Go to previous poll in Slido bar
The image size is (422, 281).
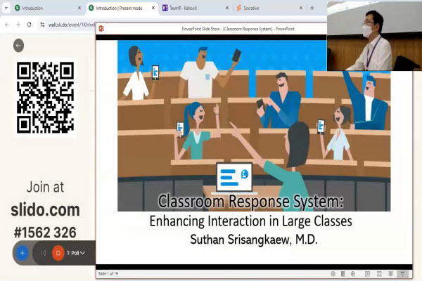tap(44, 253)
